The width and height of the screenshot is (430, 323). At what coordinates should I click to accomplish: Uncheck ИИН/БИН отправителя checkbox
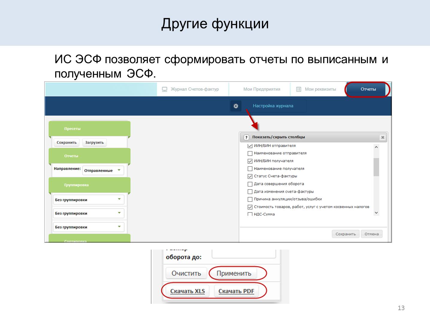click(250, 146)
